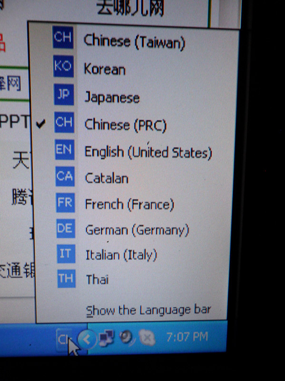The height and width of the screenshot is (381, 285).
Task: Click the language indicator in taskbar
Action: 63,339
